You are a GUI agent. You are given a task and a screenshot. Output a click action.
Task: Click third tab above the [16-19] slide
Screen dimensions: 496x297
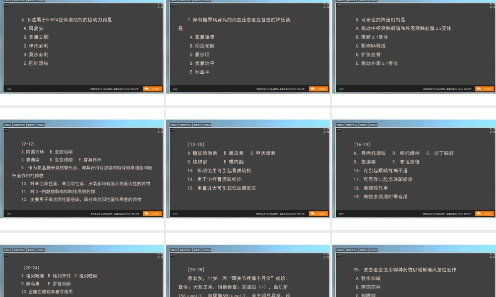point(364,125)
